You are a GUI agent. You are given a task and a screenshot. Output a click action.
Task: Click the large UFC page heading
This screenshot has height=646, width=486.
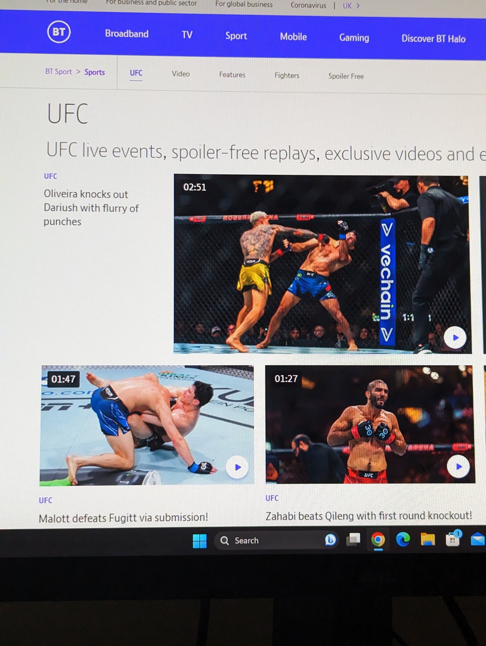[67, 114]
